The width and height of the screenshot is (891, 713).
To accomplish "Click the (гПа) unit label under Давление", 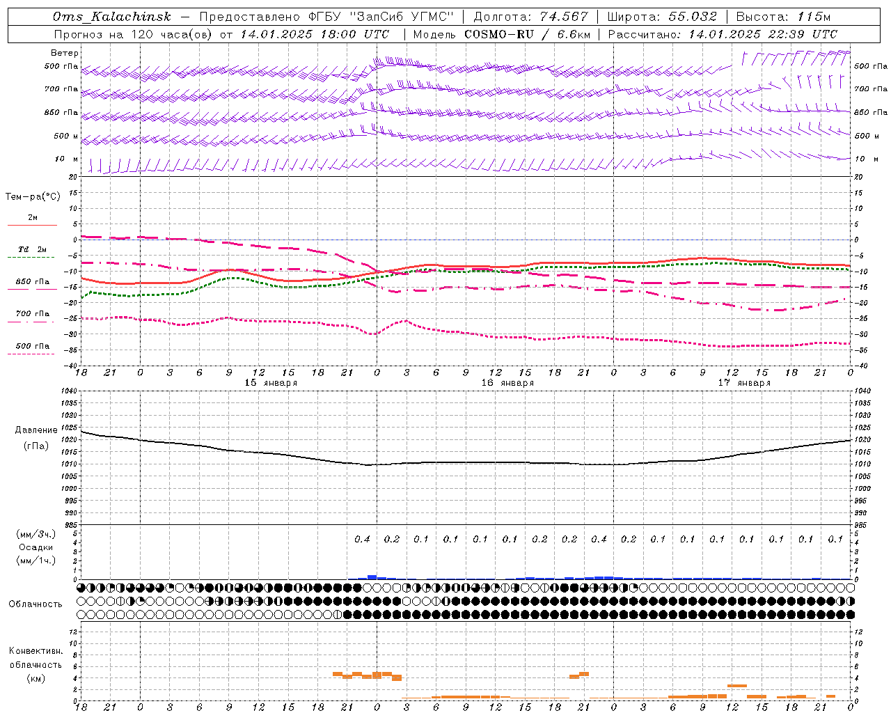I will [x=36, y=446].
